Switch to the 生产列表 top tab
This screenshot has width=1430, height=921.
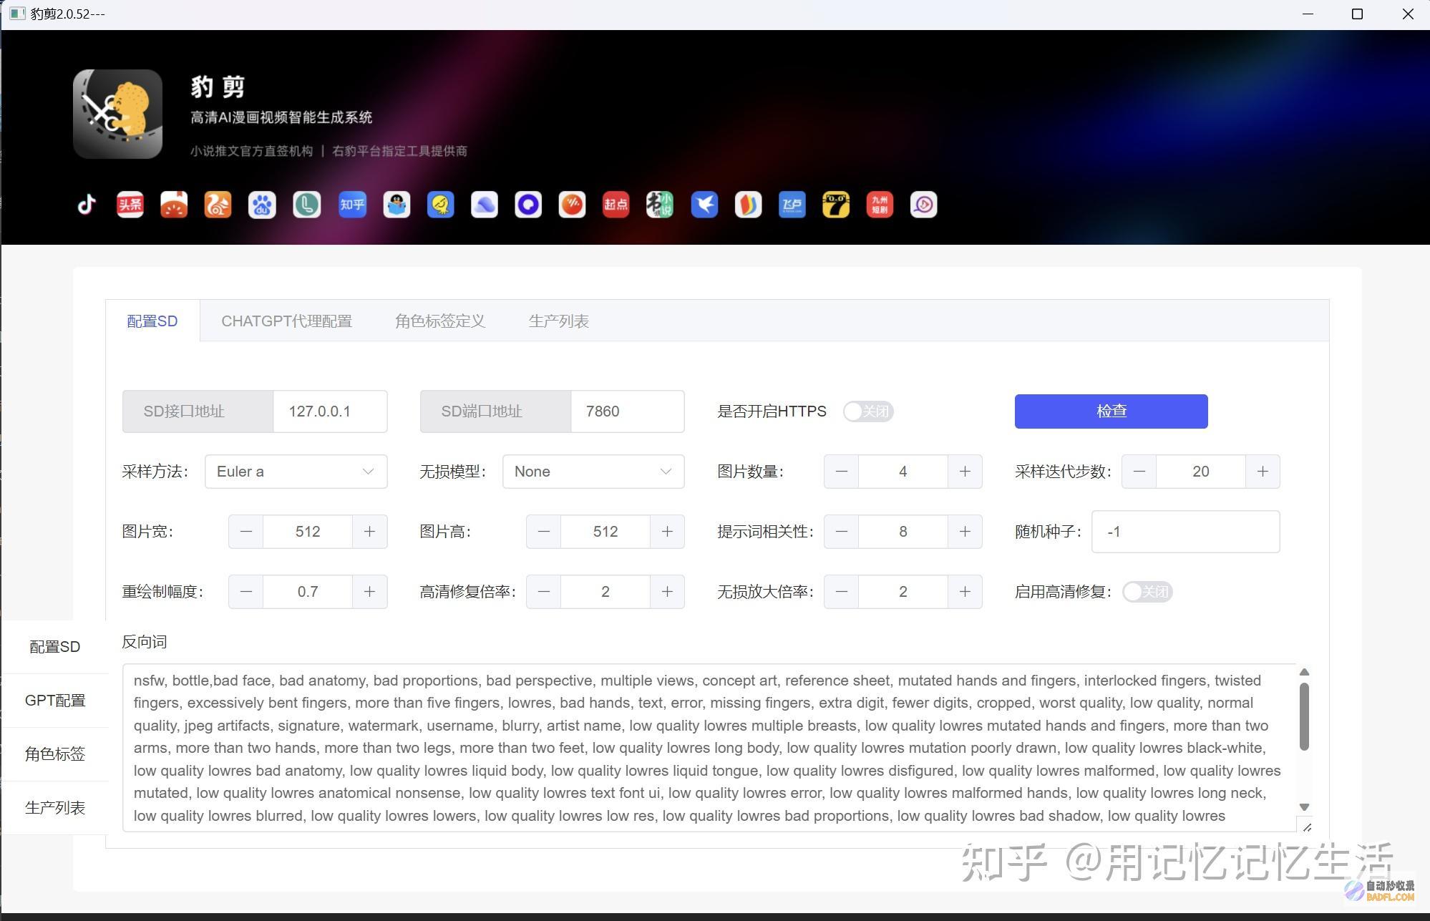(x=559, y=321)
